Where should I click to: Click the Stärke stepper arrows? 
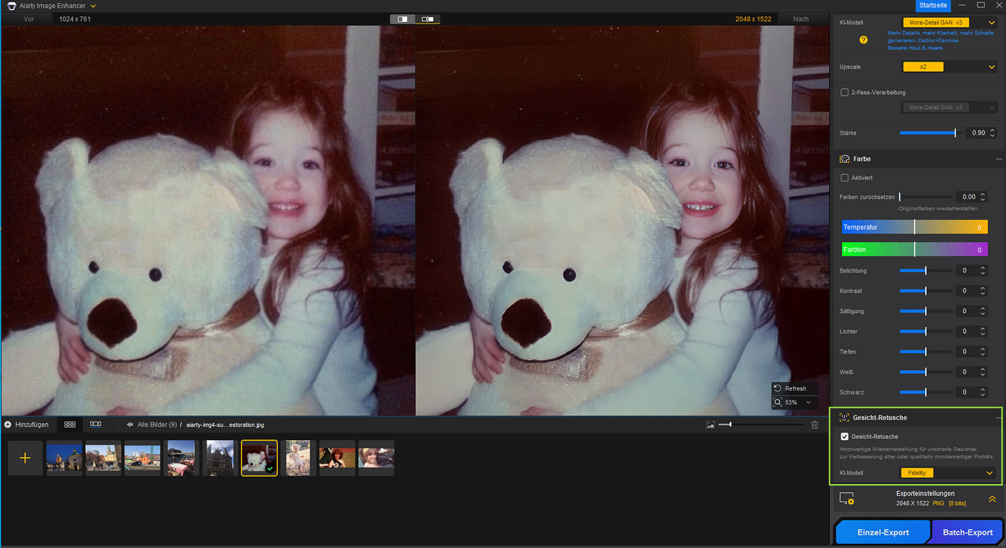click(x=992, y=133)
